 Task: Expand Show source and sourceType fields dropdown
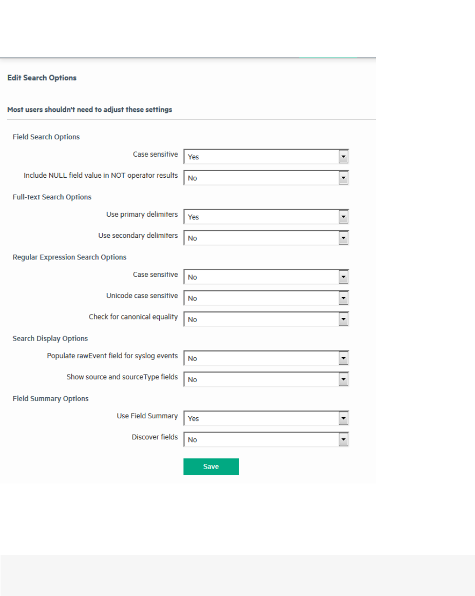click(x=266, y=379)
